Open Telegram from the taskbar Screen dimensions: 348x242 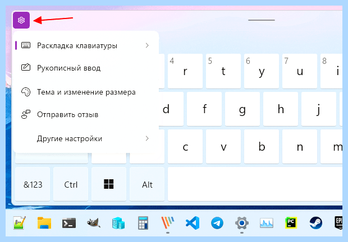217,223
